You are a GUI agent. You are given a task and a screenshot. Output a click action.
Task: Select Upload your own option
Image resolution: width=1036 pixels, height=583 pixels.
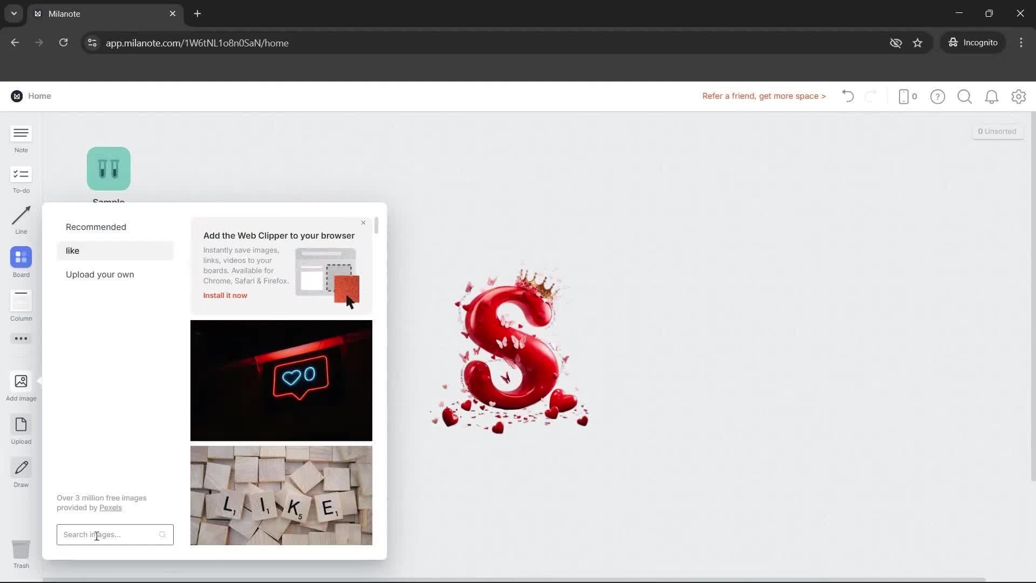tap(100, 274)
